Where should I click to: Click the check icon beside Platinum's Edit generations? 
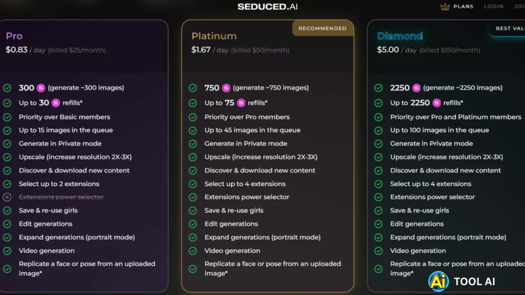(193, 224)
